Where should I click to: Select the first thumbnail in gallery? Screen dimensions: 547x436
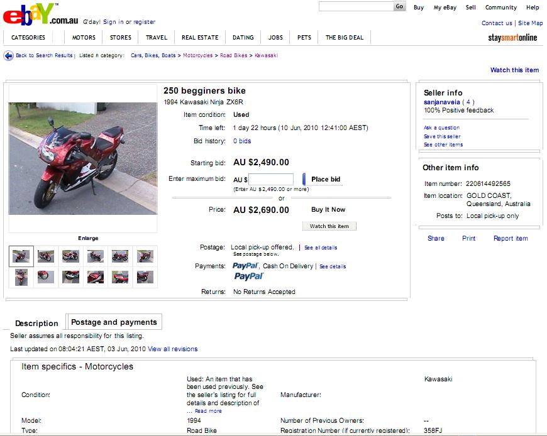click(21, 256)
